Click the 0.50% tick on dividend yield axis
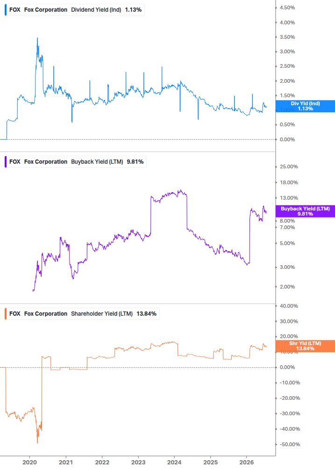Viewport: 335px width, 470px height. (287, 125)
